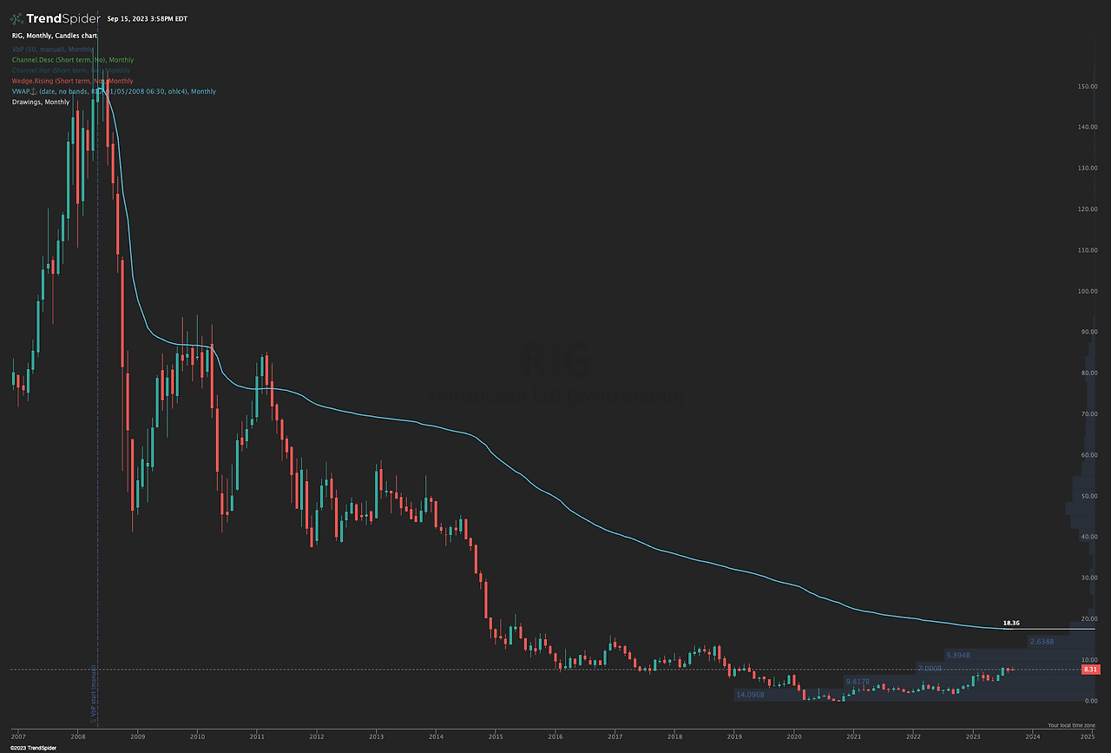This screenshot has height=753, width=1111.
Task: Click the dashed horizontal price level line
Action: (x=434, y=669)
